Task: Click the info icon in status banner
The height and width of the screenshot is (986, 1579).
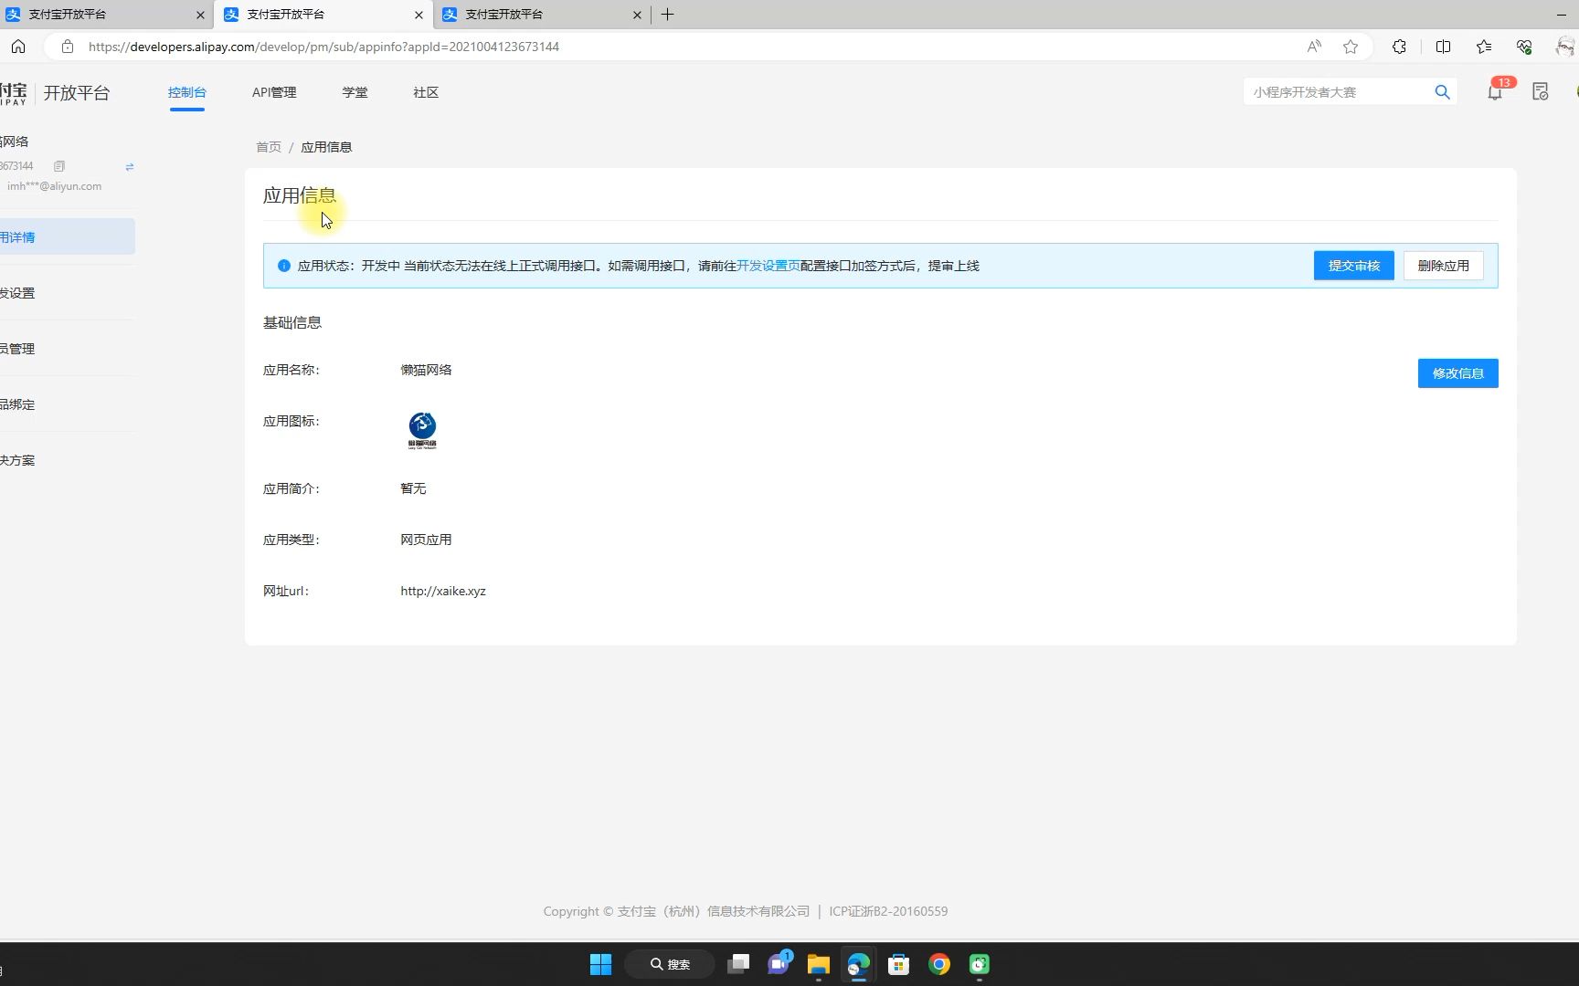Action: click(x=284, y=266)
